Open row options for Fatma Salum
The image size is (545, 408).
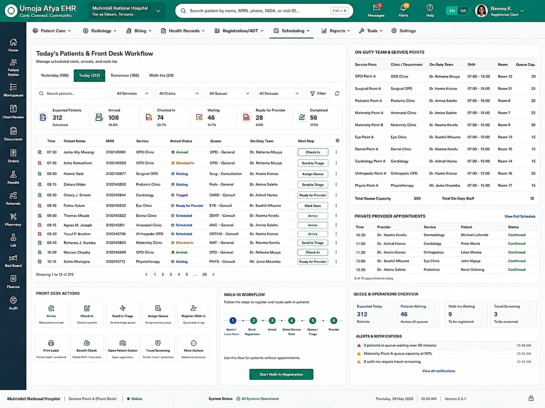(336, 206)
